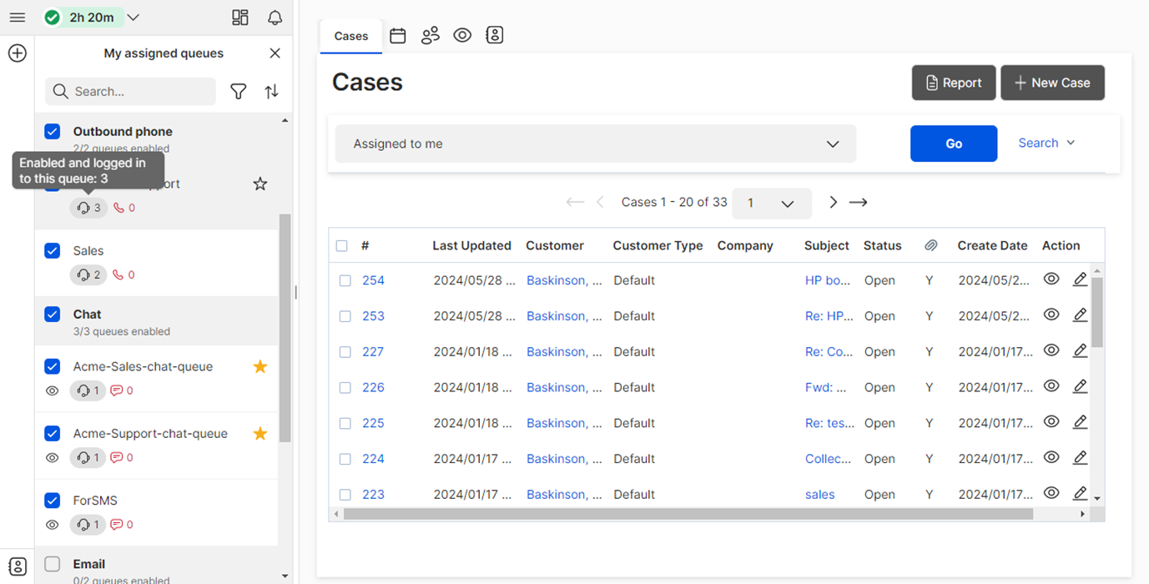Screen dimensions: 1149x584
Task: Open the Assigned to me filter dropdown
Action: point(596,143)
